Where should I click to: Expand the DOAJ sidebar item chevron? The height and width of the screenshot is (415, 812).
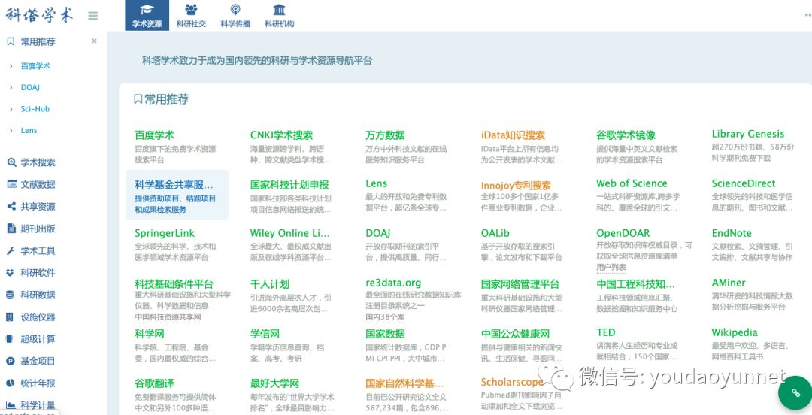click(x=11, y=87)
